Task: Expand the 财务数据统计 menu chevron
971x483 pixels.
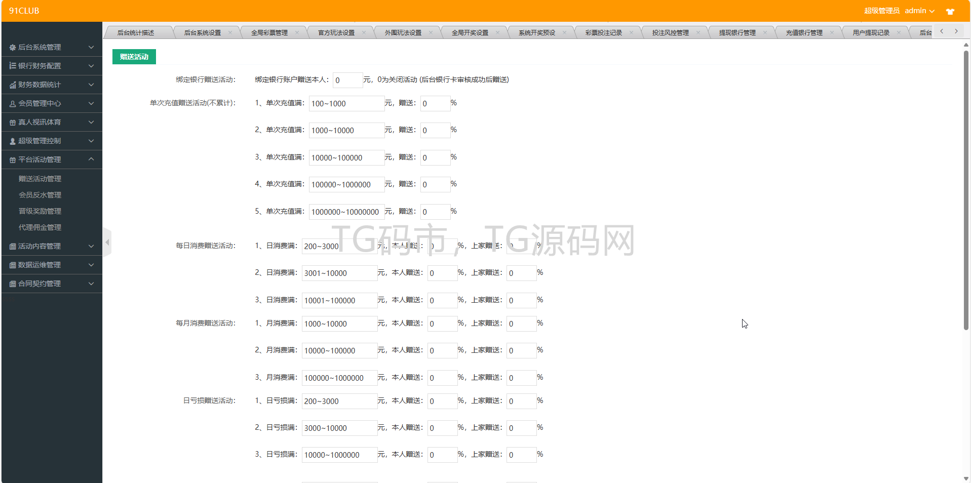Action: (91, 85)
